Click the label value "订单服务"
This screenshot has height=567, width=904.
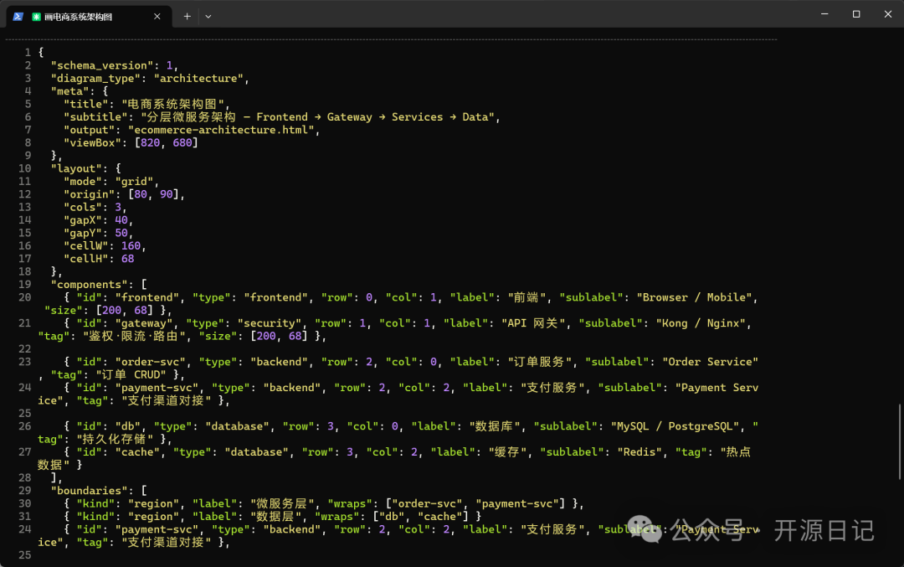tap(539, 362)
